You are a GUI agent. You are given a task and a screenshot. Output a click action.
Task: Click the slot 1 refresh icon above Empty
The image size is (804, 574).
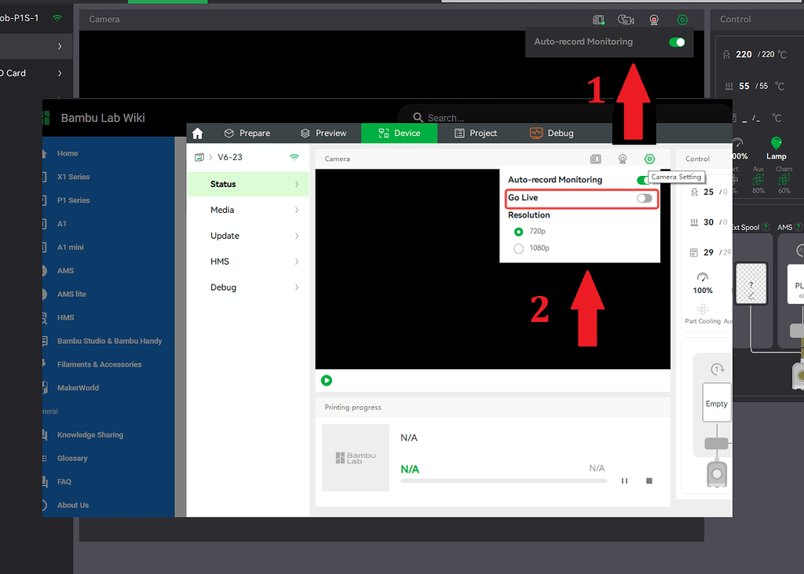717,369
